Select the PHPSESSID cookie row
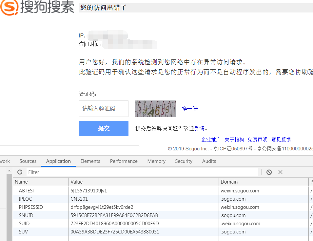Image resolution: width=313 pixels, height=241 pixels. click(x=163, y=207)
